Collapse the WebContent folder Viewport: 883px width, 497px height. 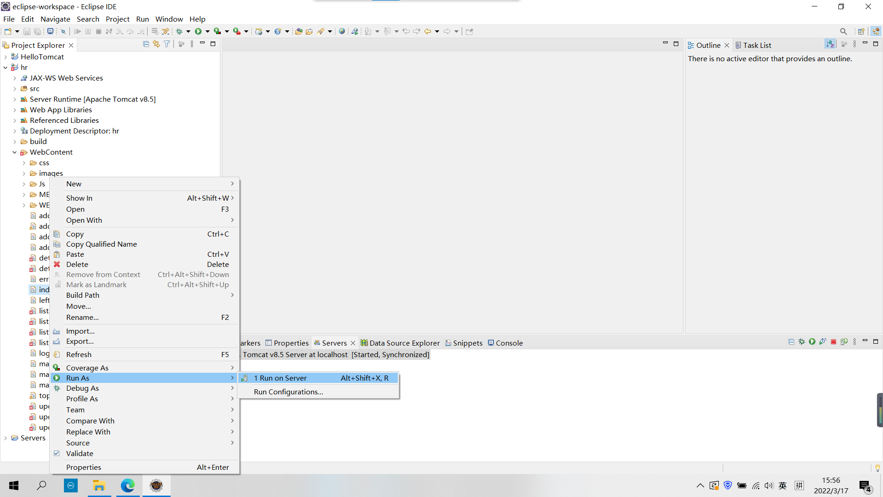click(14, 152)
